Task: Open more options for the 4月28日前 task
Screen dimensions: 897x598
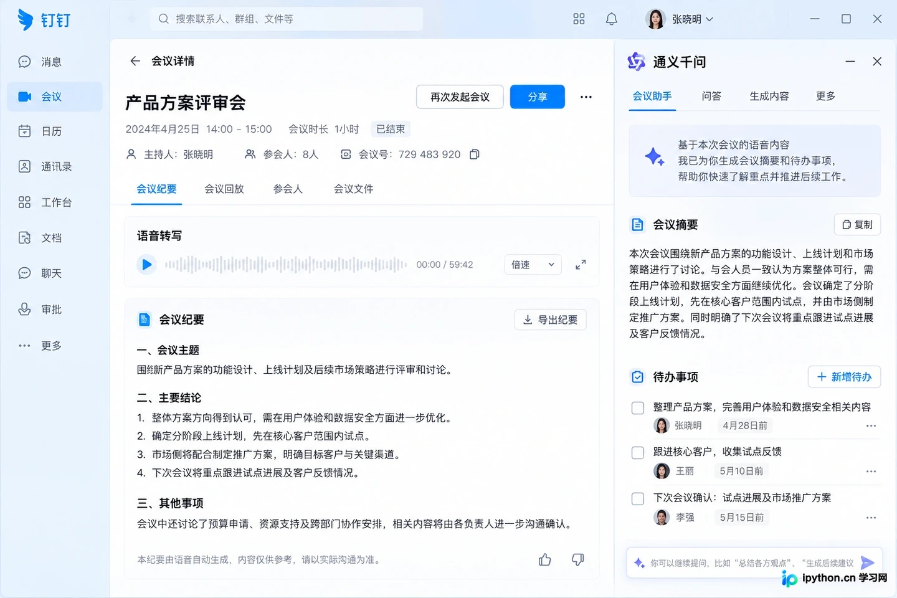Action: coord(871,426)
